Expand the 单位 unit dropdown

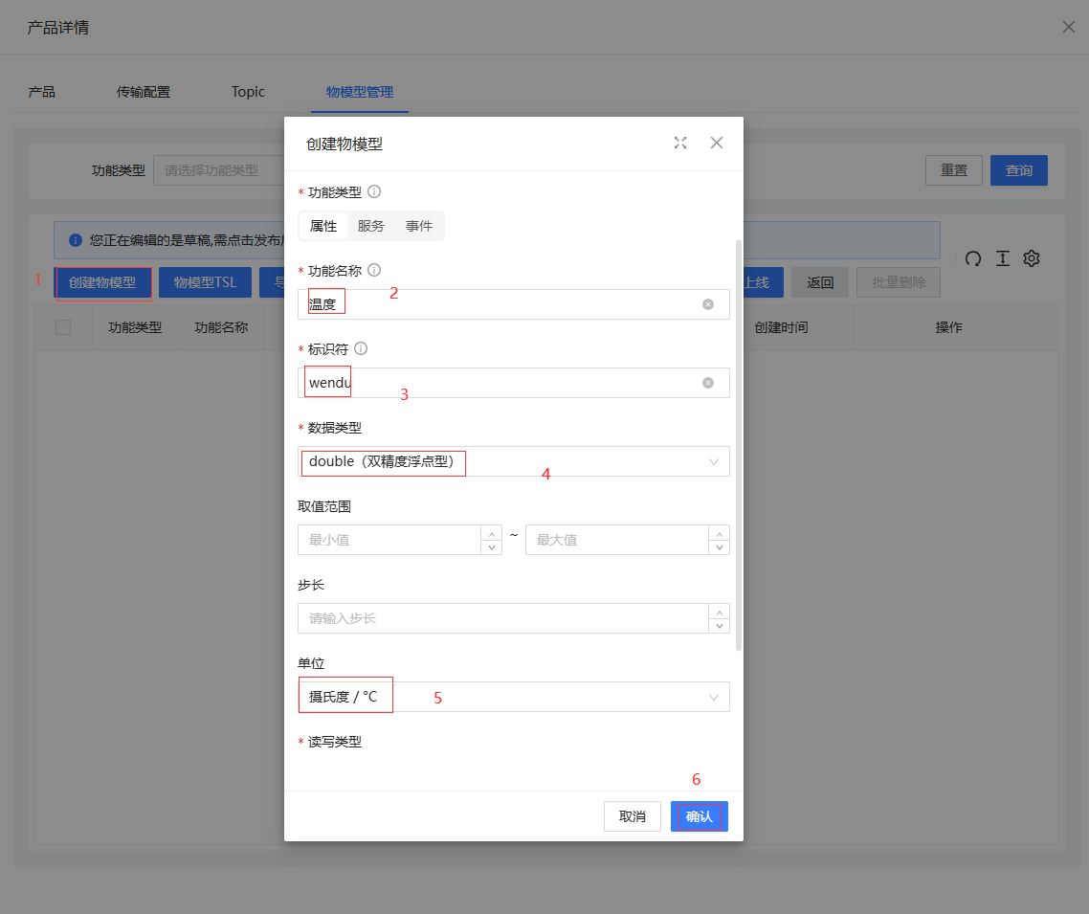click(x=513, y=697)
